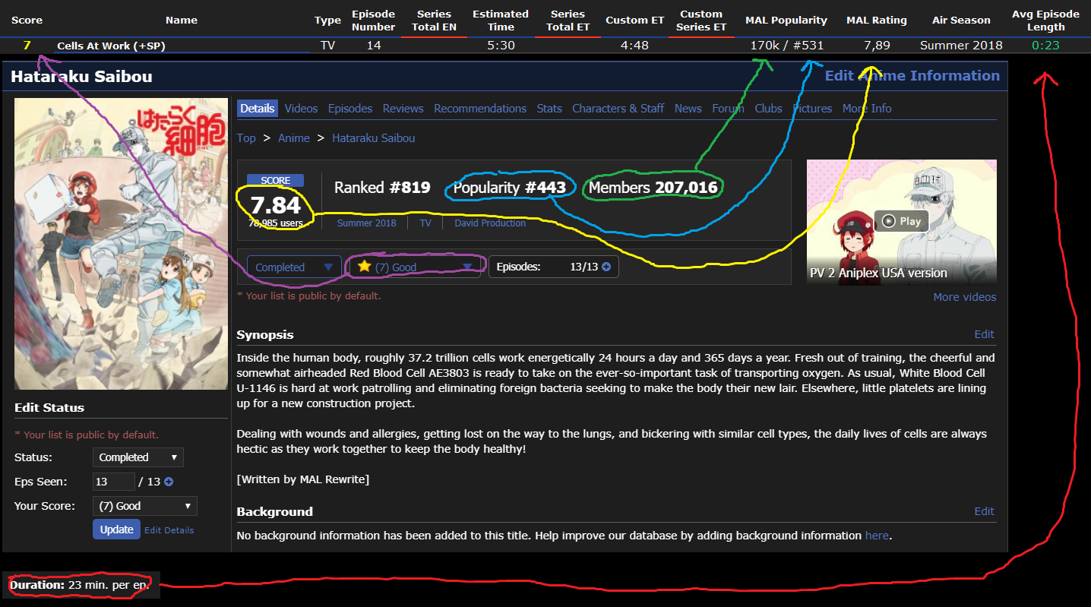The width and height of the screenshot is (1091, 607).
Task: Click the Type column header
Action: [327, 20]
